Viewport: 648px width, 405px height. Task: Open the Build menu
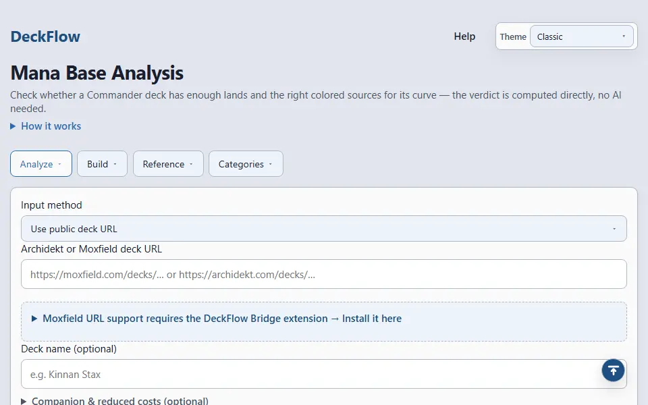102,163
